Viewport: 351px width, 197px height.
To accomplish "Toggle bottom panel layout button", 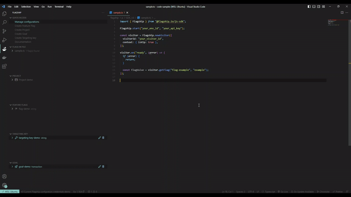I will tap(314, 7).
